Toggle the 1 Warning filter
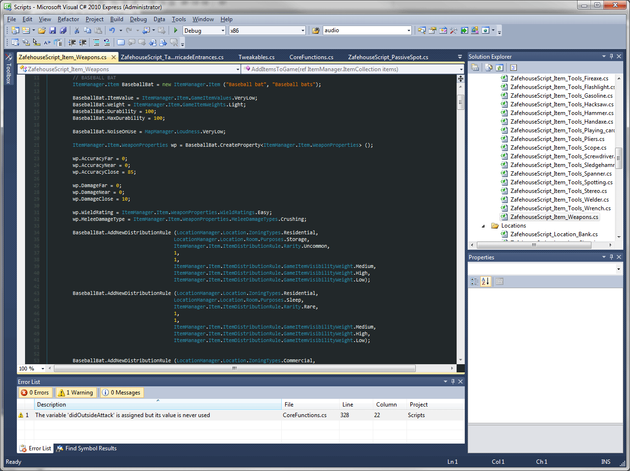This screenshot has height=471, width=630. [x=75, y=393]
